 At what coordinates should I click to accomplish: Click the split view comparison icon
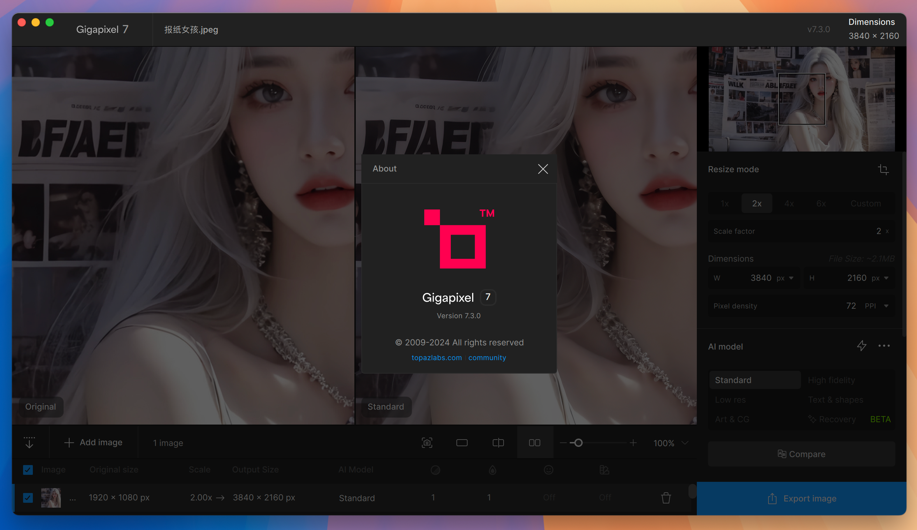pos(498,442)
